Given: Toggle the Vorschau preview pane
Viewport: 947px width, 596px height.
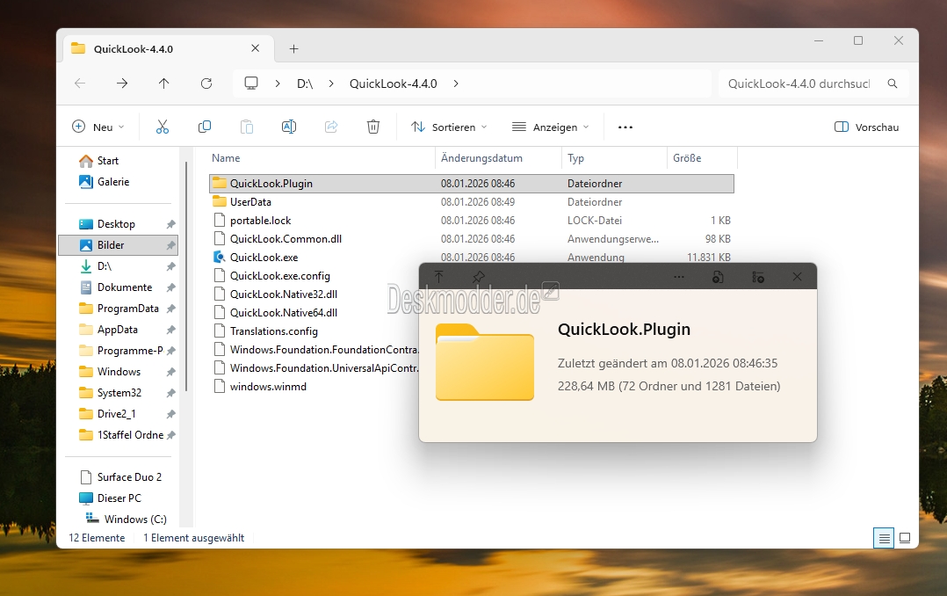Looking at the screenshot, I should point(866,127).
